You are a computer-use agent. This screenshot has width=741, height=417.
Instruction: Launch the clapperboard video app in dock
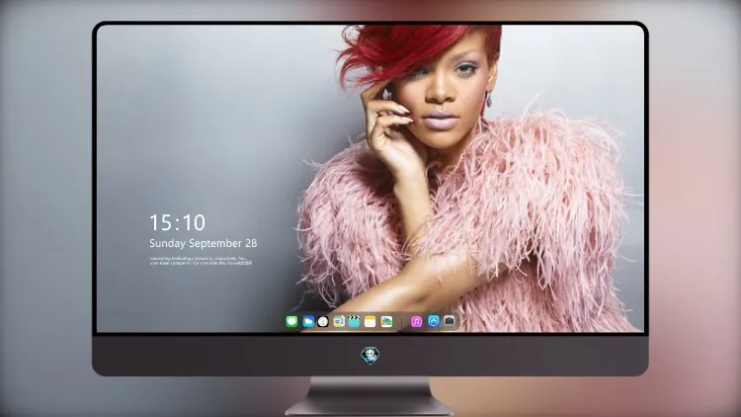coord(354,321)
